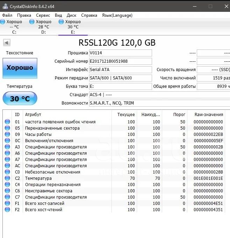This screenshot has height=238, width=230.
Task: Click the Общее время работы value 8939
Action: point(214,86)
